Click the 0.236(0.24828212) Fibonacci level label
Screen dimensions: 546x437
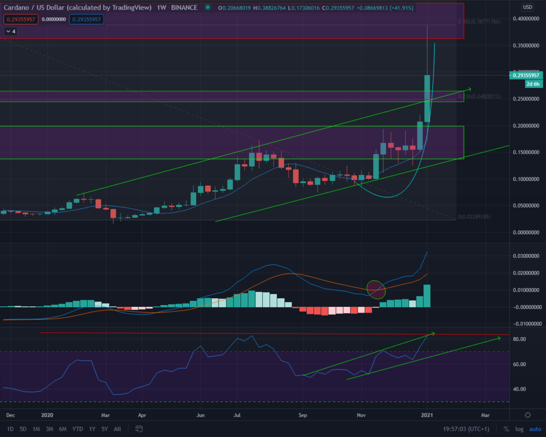click(x=479, y=96)
